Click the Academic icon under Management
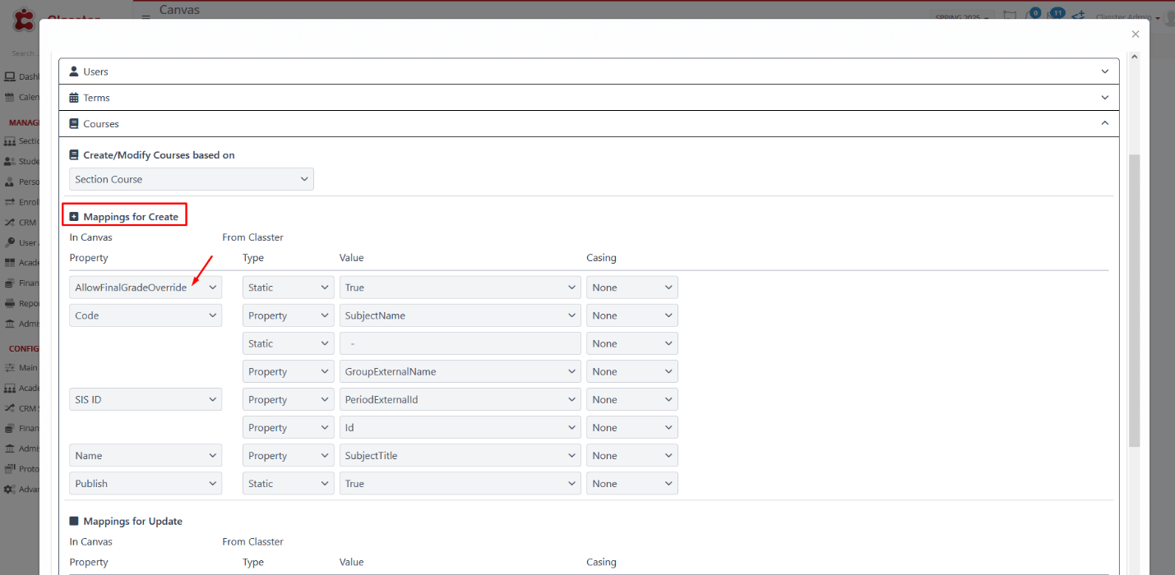 pos(10,263)
